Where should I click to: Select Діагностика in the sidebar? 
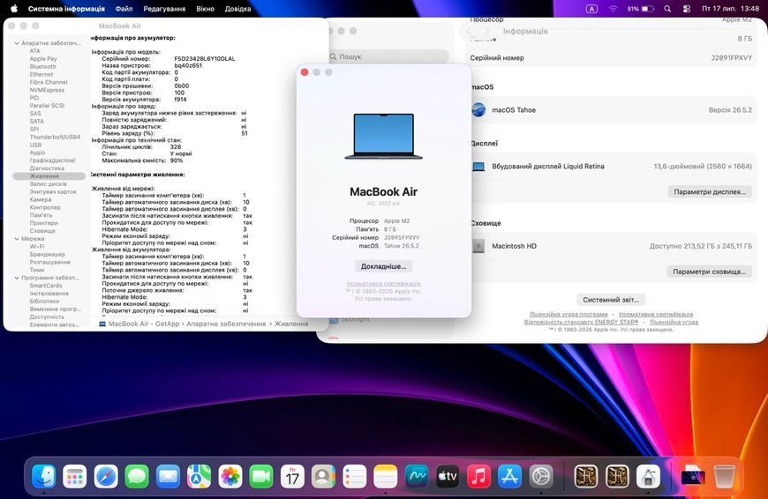47,168
